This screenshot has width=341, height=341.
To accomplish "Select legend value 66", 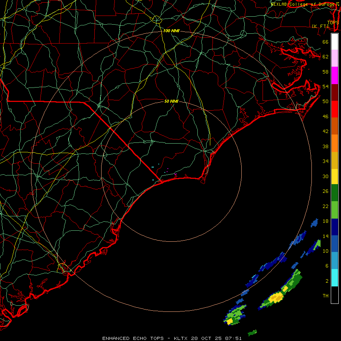I will click(325, 42).
